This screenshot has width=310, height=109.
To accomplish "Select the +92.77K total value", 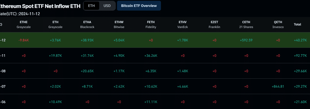I will pyautogui.click(x=300, y=56).
